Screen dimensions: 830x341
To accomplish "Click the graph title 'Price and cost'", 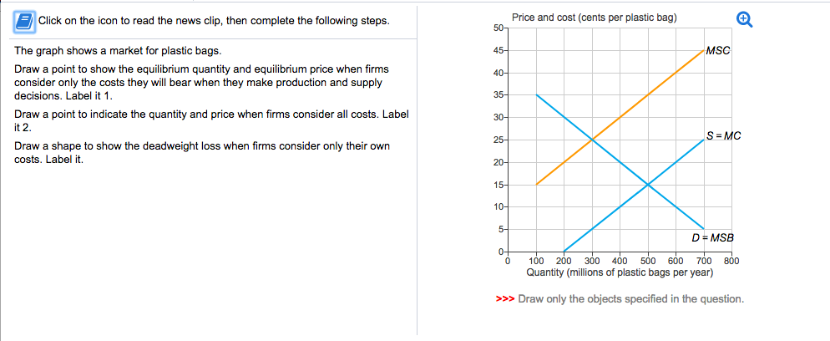I will click(x=595, y=18).
